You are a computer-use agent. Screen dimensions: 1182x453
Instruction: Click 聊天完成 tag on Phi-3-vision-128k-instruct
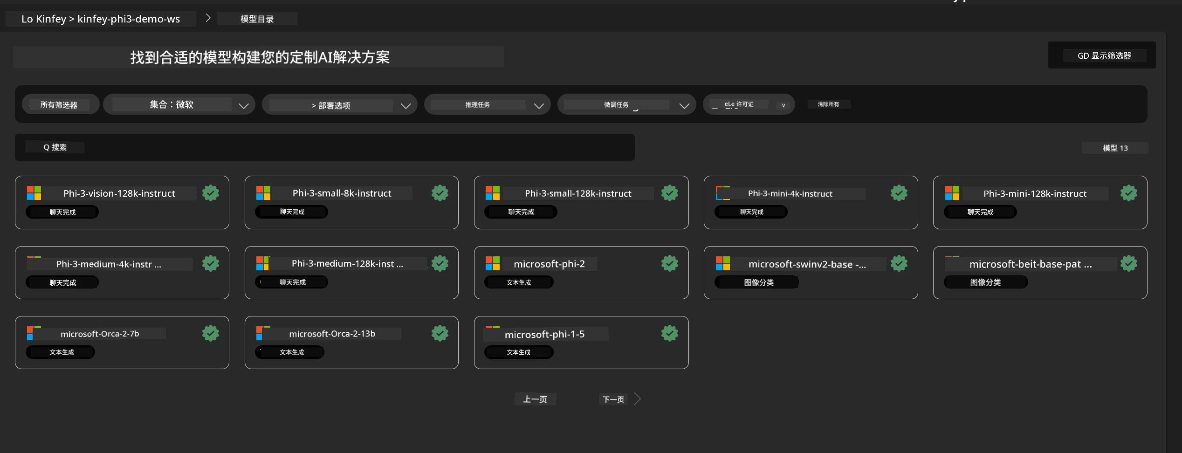point(62,212)
